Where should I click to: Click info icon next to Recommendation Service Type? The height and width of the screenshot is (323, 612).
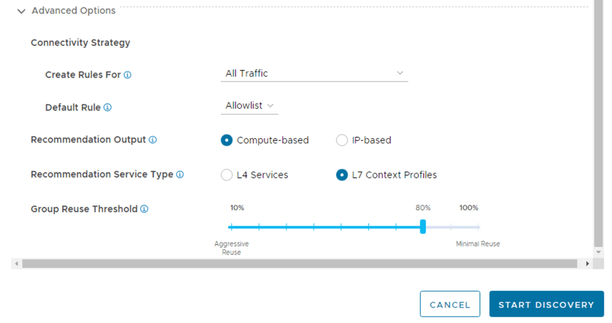click(180, 175)
